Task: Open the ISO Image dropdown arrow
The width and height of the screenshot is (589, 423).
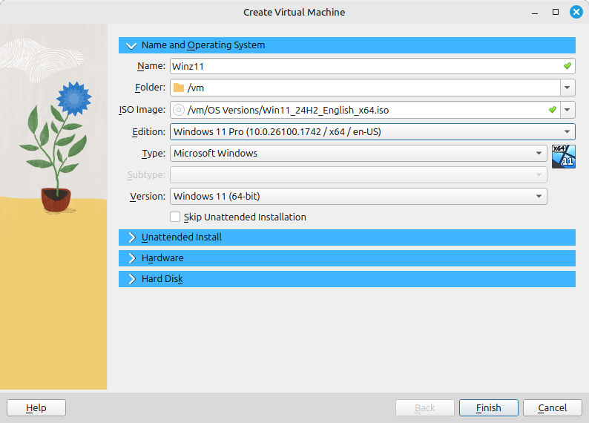Action: click(567, 110)
